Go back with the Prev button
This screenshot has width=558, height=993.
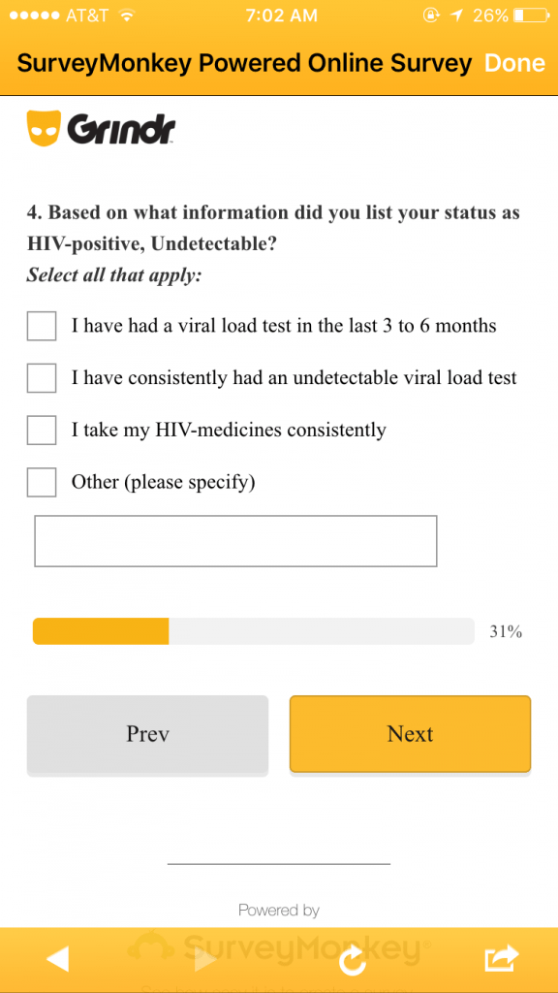click(x=147, y=734)
